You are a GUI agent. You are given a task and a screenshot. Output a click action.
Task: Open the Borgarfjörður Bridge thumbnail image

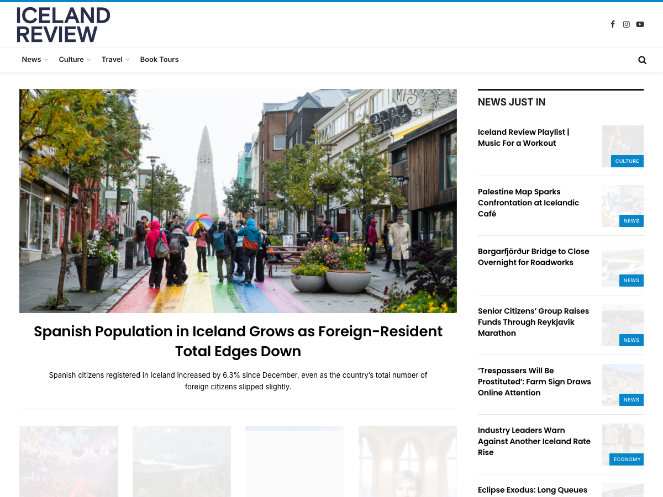(623, 266)
